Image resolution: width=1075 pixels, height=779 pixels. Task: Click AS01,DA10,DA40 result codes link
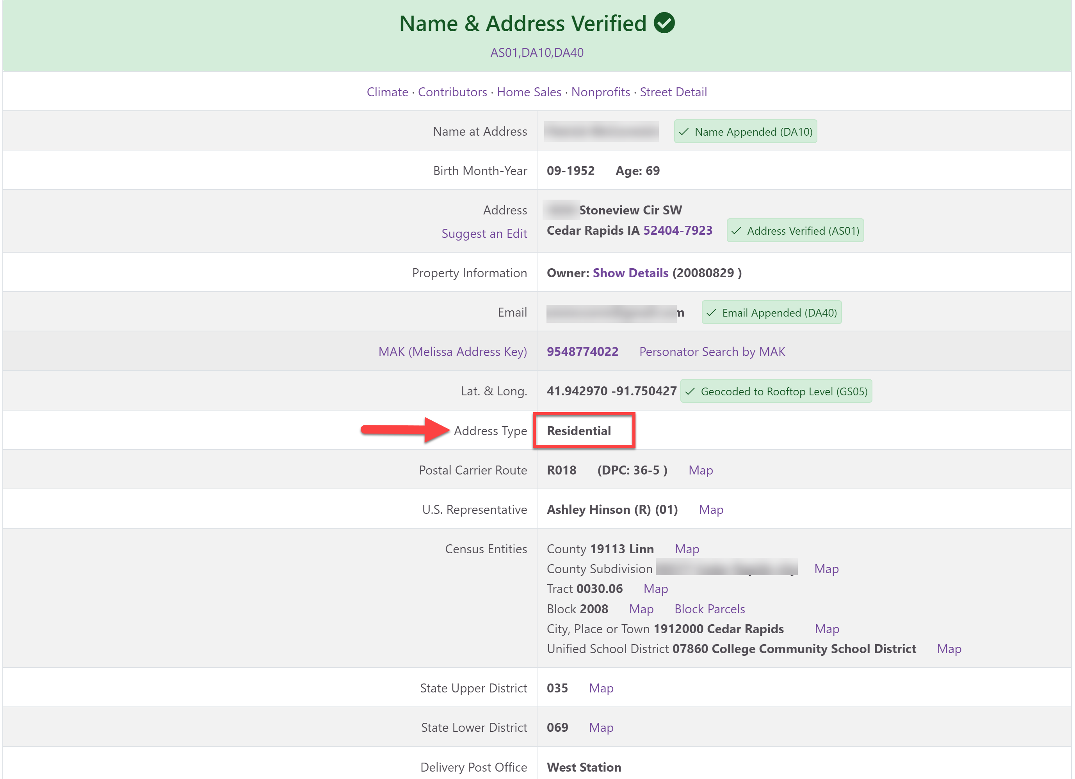tap(537, 53)
